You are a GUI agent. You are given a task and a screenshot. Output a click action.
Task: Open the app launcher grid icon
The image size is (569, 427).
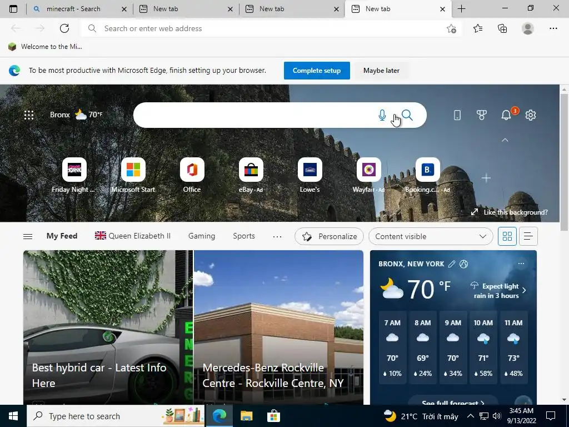tap(29, 115)
